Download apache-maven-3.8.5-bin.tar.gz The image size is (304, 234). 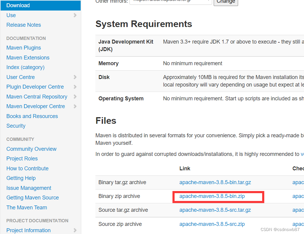tap(215, 182)
